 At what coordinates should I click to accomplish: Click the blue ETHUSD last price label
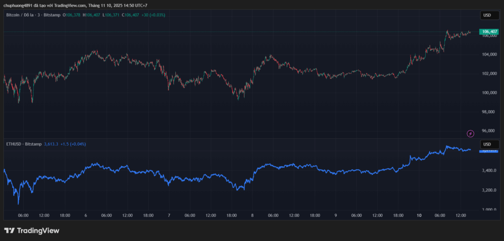488,150
